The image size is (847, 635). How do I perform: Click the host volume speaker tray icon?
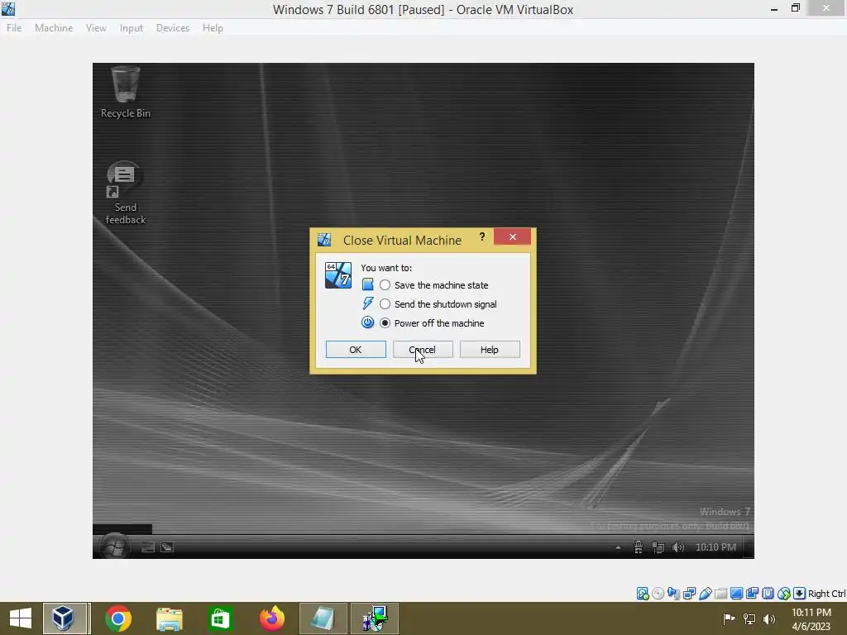[x=769, y=618]
